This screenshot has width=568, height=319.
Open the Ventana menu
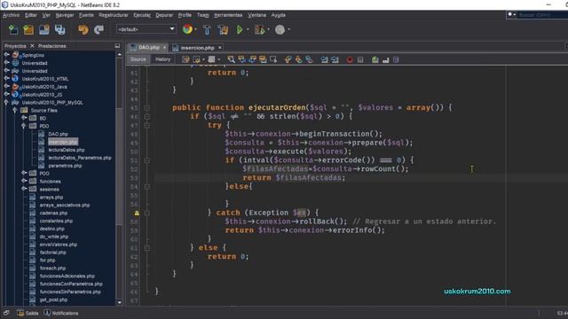256,15
